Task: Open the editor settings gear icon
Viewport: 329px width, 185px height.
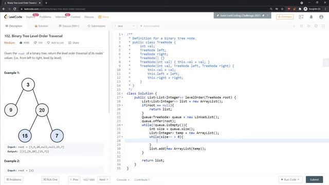Action: [x=316, y=26]
